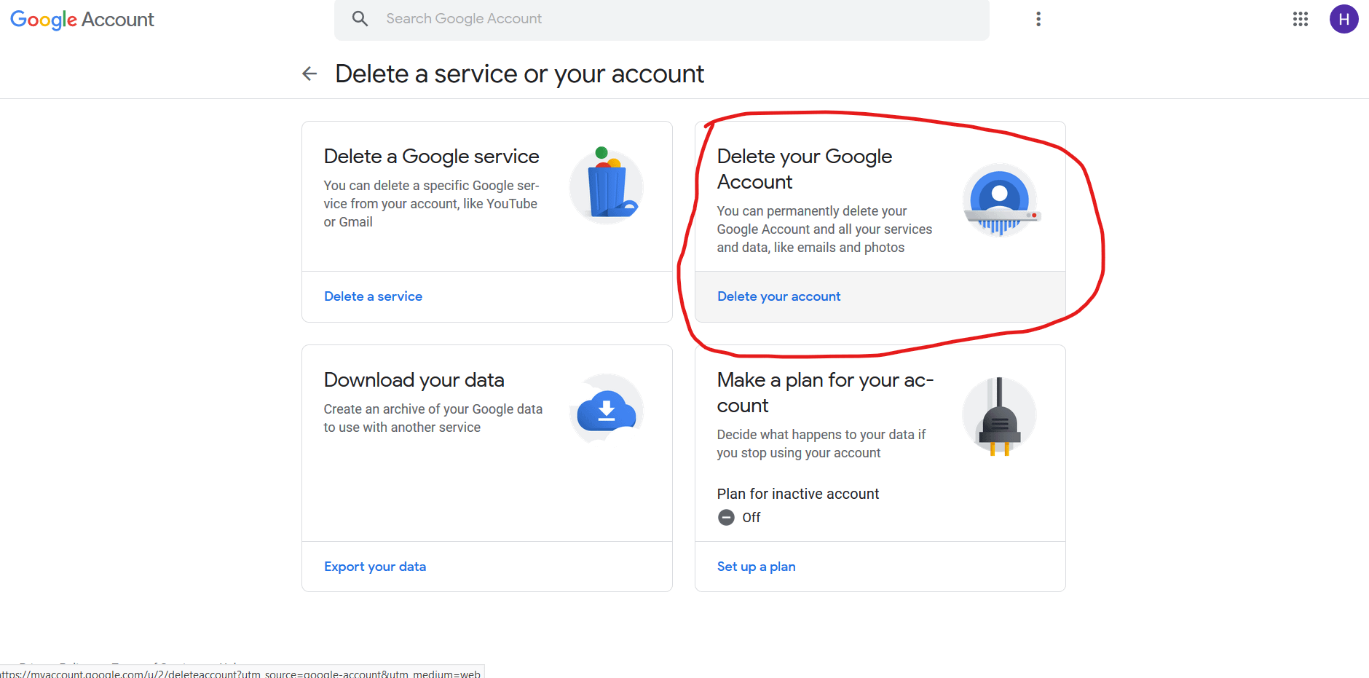
Task: Open the Delete your account link
Action: click(778, 296)
